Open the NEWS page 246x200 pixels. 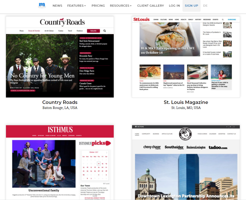[57, 6]
